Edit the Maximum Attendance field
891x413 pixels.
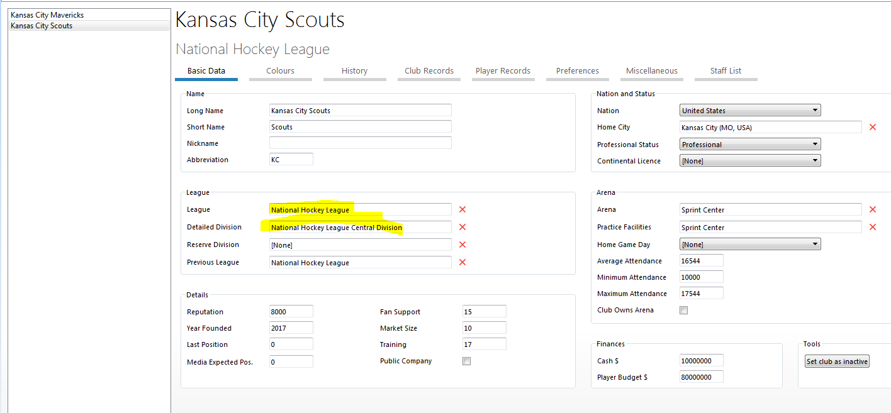coord(702,293)
